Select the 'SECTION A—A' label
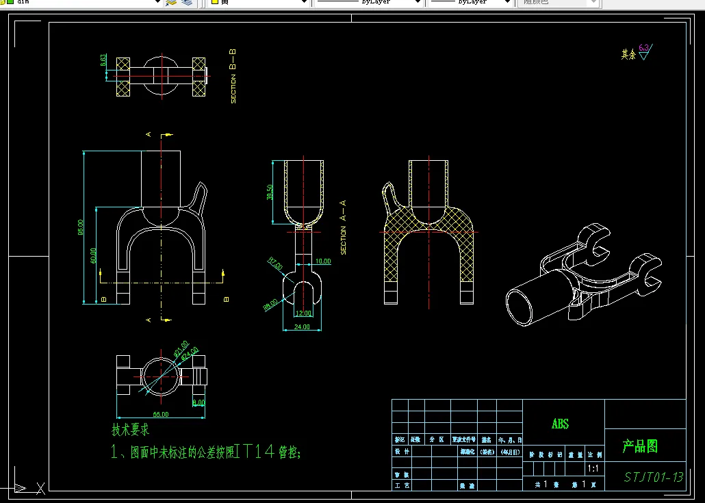The image size is (705, 503). coord(343,227)
